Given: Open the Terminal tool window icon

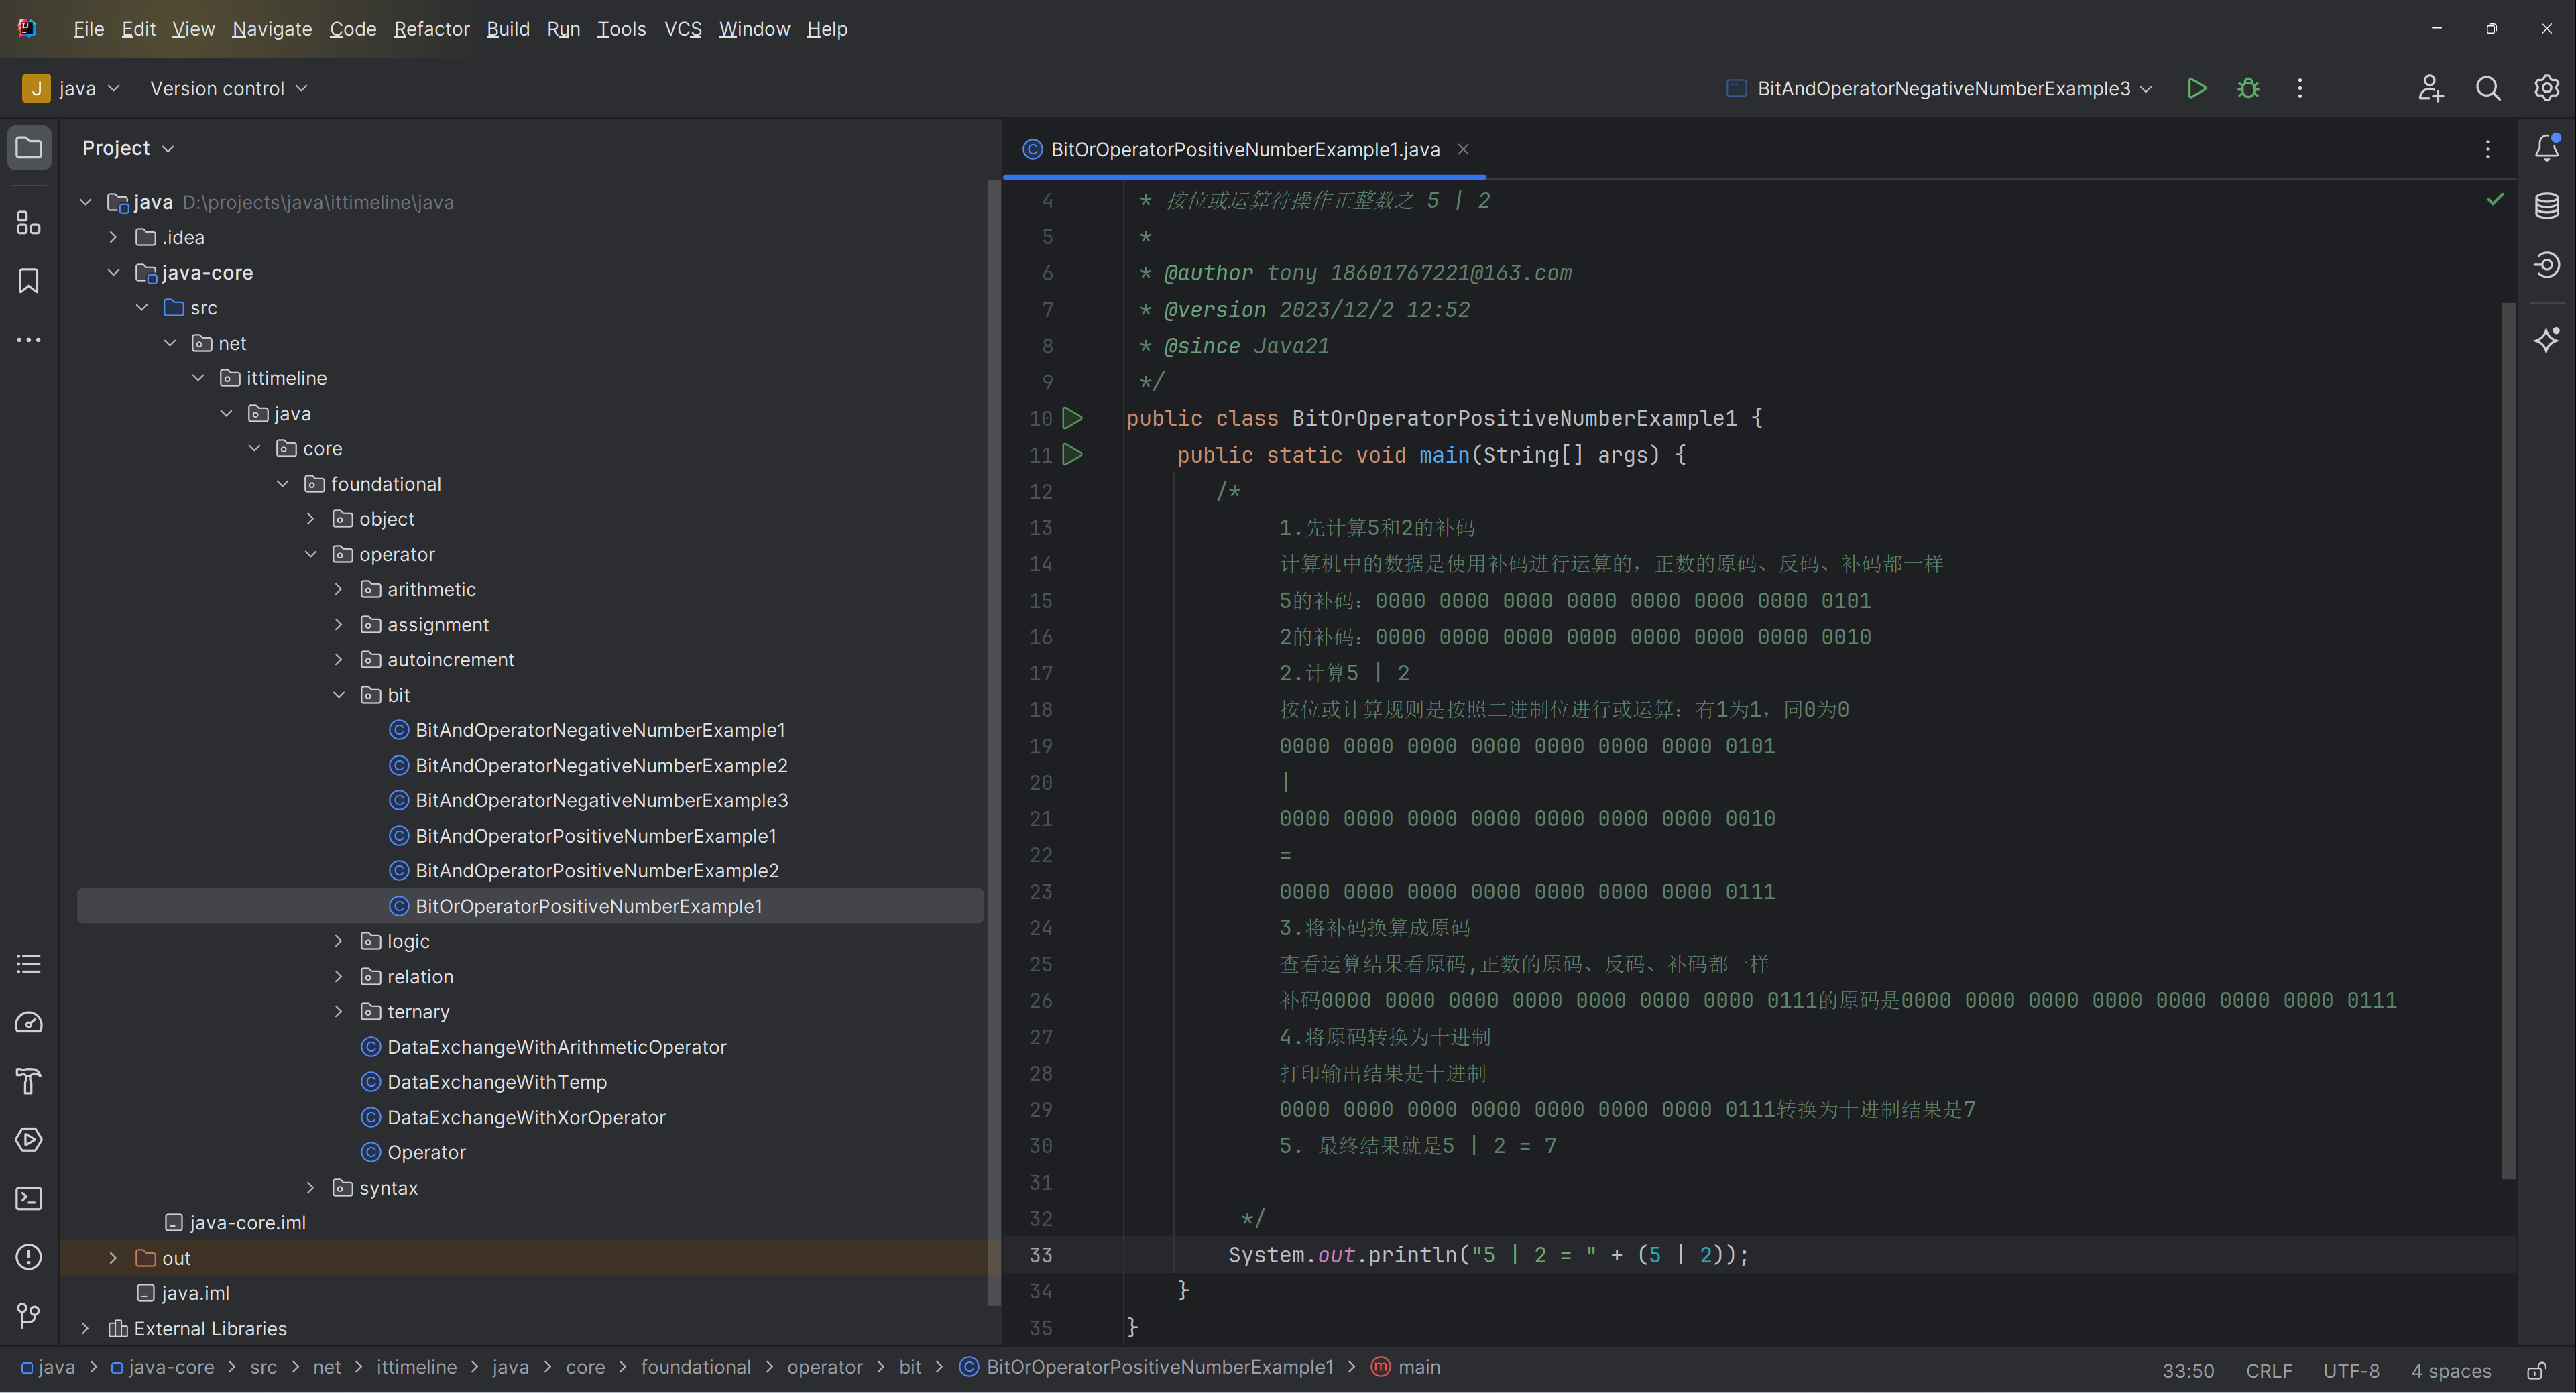Looking at the screenshot, I should [29, 1198].
